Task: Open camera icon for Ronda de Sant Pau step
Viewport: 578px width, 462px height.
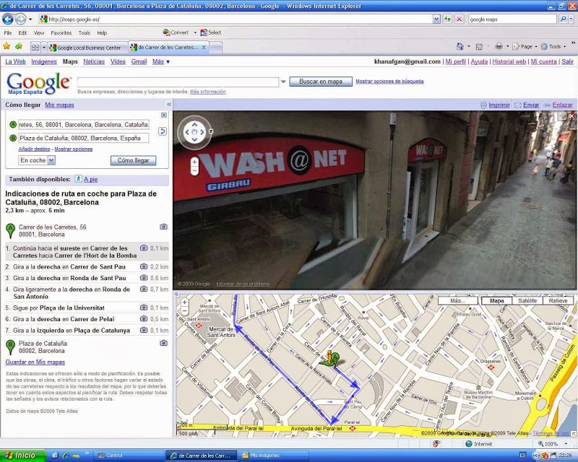Action: click(x=144, y=278)
